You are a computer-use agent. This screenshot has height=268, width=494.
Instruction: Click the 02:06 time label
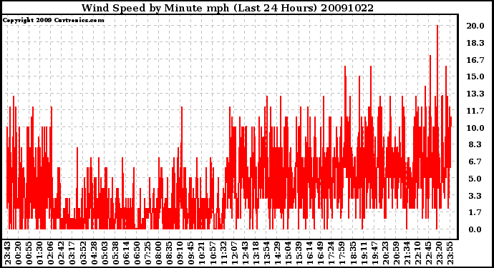pos(50,253)
